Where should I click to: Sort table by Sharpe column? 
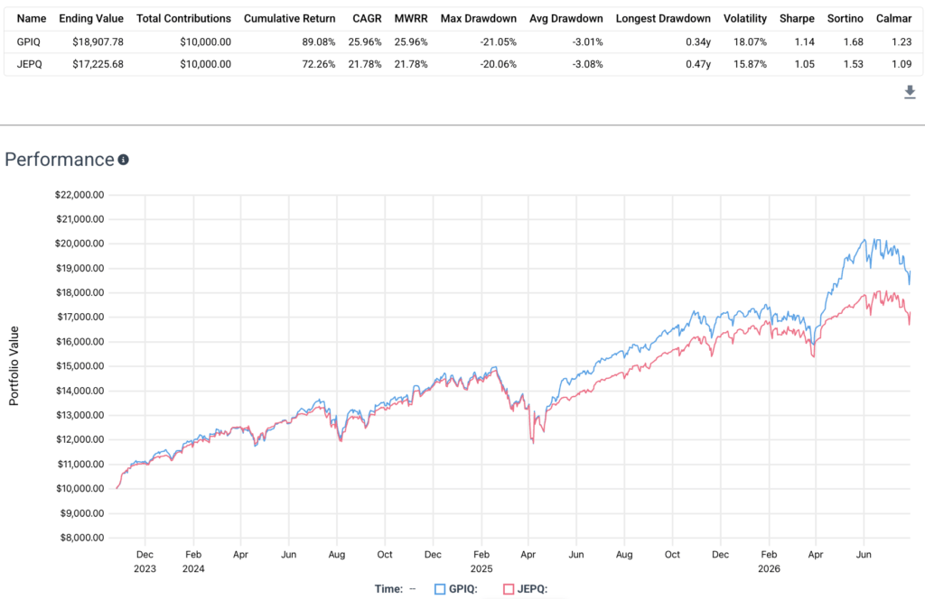coord(797,18)
